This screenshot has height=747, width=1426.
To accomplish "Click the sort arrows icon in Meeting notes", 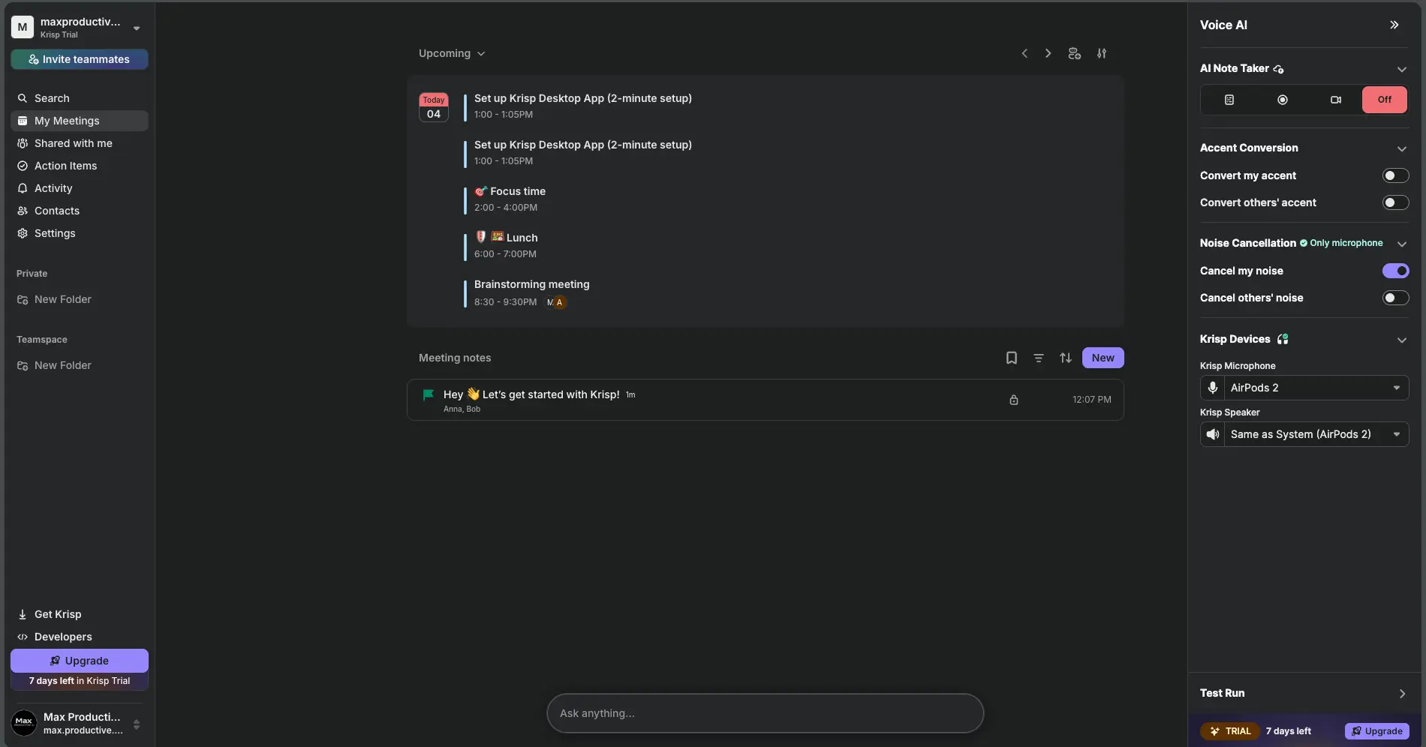I will [x=1066, y=358].
